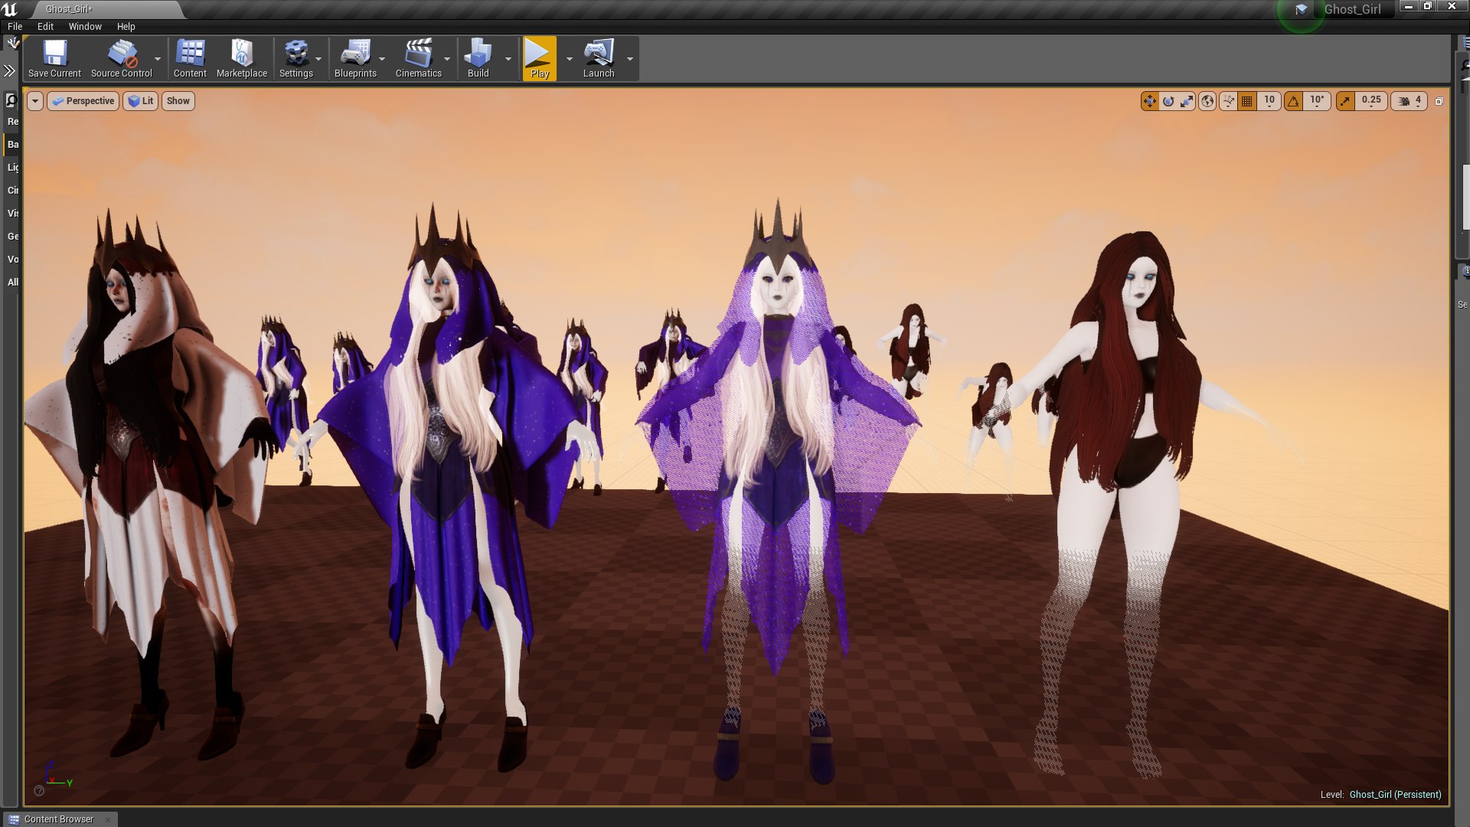This screenshot has width=1470, height=827.
Task: Close the Content Browser tab
Action: point(107,819)
